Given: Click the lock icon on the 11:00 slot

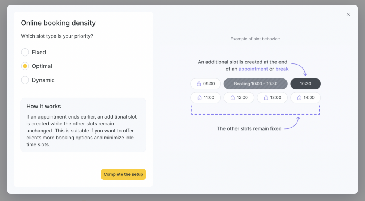Looking at the screenshot, I should coord(200,98).
